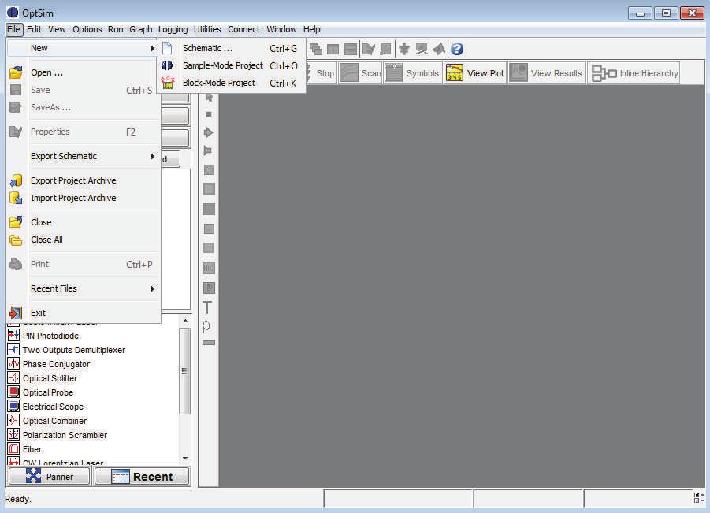
Task: Select Print in the File menu
Action: 84,264
